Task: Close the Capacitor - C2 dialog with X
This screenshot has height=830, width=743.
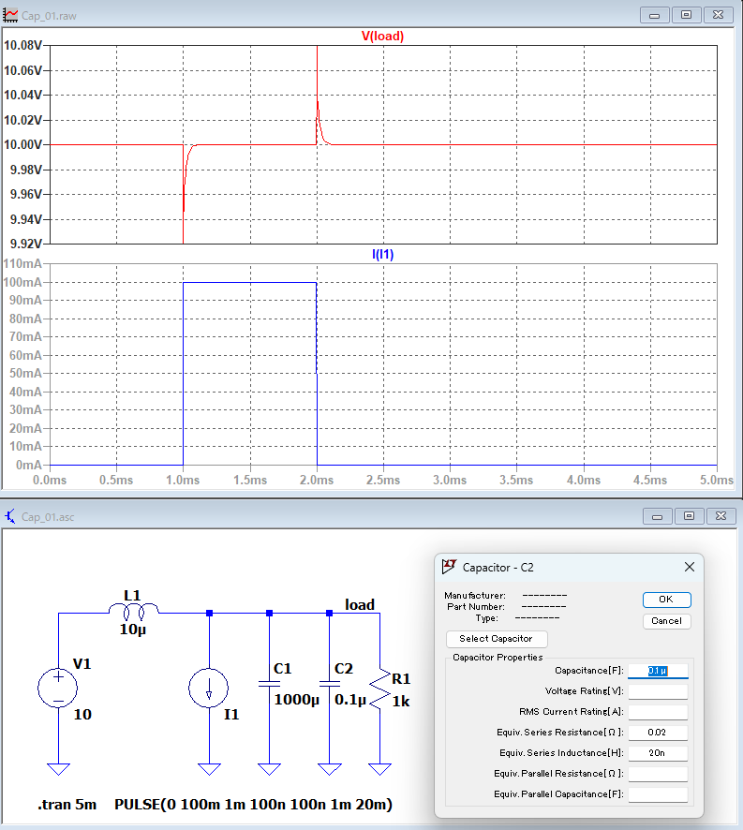Action: tap(690, 567)
